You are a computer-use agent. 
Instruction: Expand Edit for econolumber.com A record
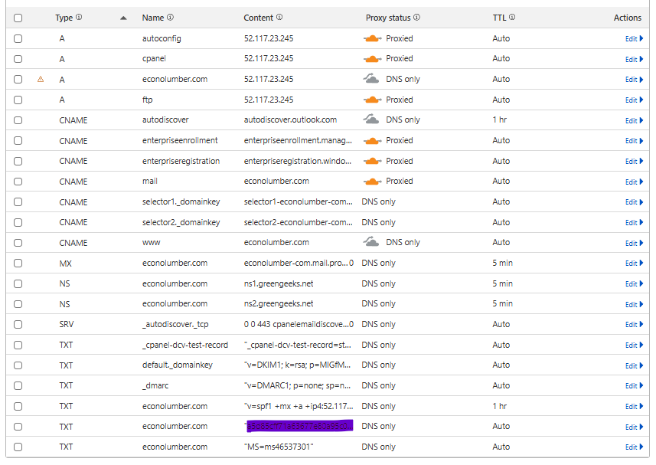(634, 79)
